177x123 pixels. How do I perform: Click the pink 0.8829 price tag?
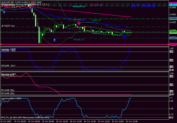(x=173, y=44)
